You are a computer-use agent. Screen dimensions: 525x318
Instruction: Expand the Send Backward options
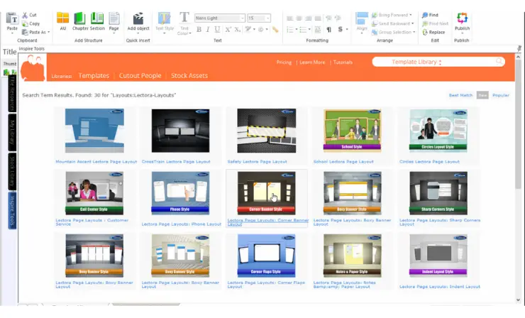pyautogui.click(x=412, y=24)
